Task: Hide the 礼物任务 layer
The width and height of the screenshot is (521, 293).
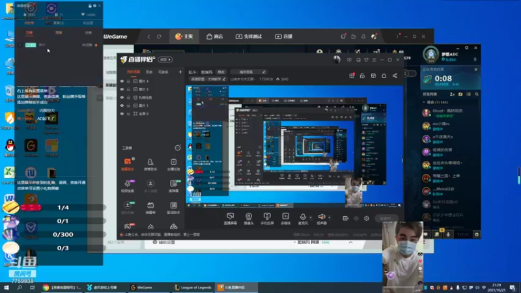Action: coord(122,97)
